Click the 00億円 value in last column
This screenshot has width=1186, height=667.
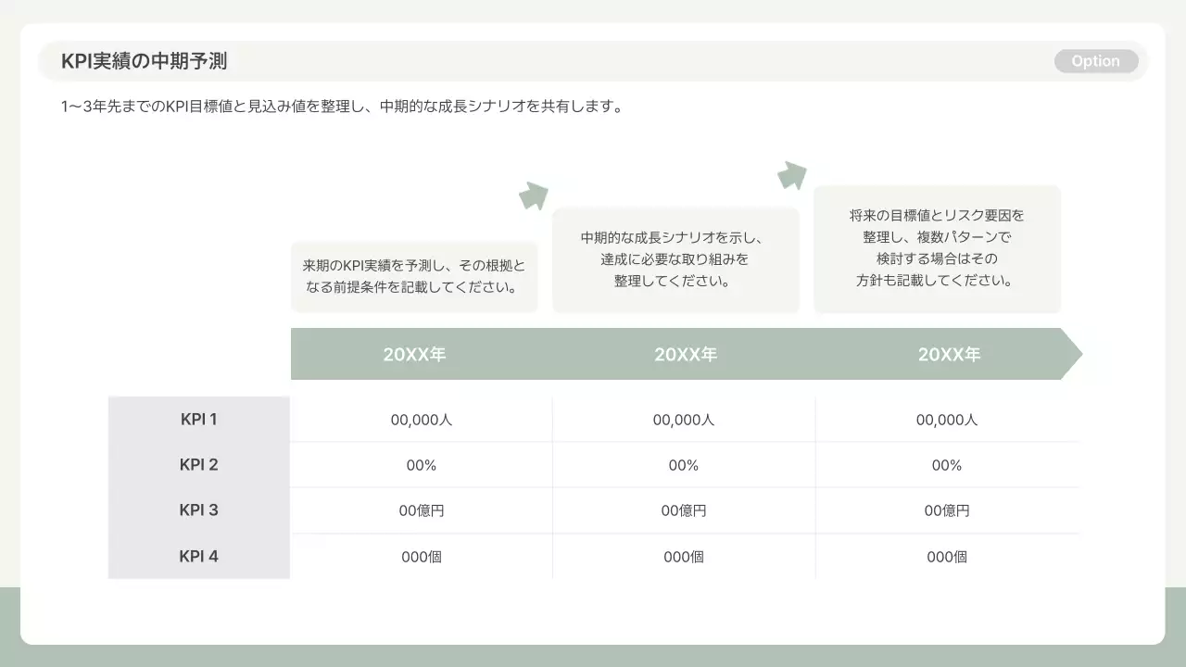pyautogui.click(x=946, y=510)
